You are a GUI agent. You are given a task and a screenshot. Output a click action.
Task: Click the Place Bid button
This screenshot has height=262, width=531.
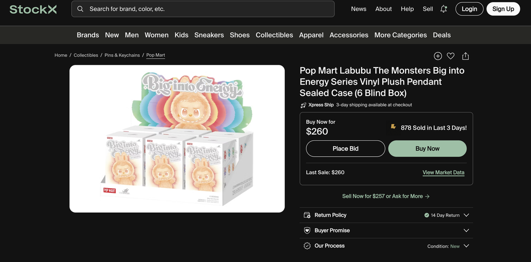point(346,149)
